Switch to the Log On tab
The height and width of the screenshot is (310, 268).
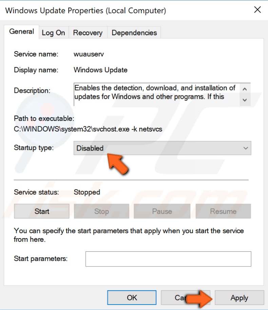tap(53, 33)
